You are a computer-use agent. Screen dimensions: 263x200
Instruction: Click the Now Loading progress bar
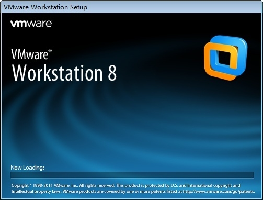coord(132,175)
